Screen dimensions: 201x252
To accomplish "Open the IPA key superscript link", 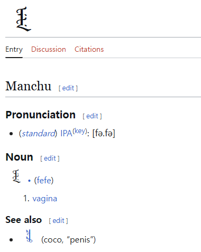I will 80,131.
